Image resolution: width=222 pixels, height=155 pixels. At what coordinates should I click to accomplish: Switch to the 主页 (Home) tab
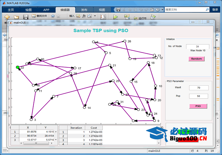pos(11,10)
